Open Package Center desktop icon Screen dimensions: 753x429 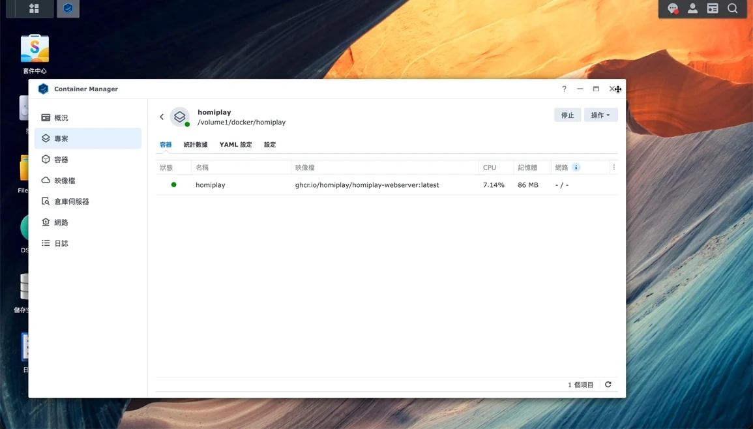[35, 54]
